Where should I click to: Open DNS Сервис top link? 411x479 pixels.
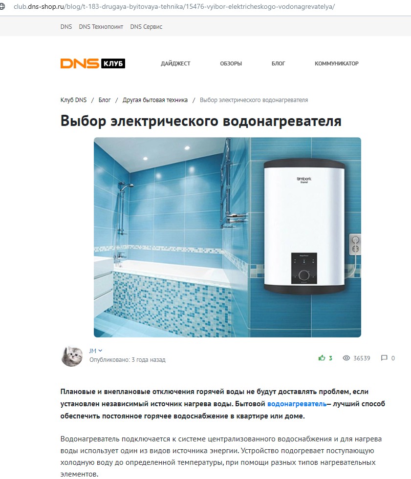(x=146, y=26)
